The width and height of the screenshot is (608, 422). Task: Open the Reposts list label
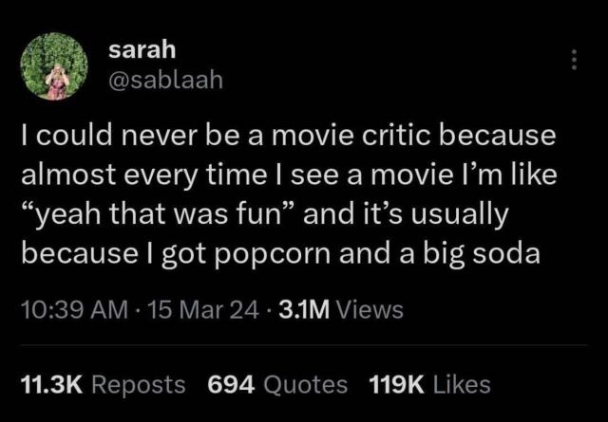point(138,386)
